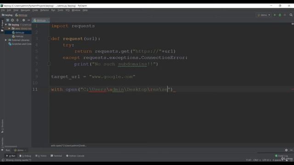This screenshot has height=165, width=294.
Task: Click the tool window quick-access icon in status bar
Action: 3,160
